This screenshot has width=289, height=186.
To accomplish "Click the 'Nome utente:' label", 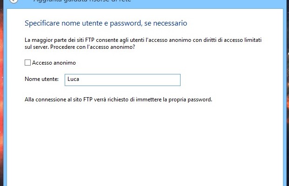I will pyautogui.click(x=42, y=80).
